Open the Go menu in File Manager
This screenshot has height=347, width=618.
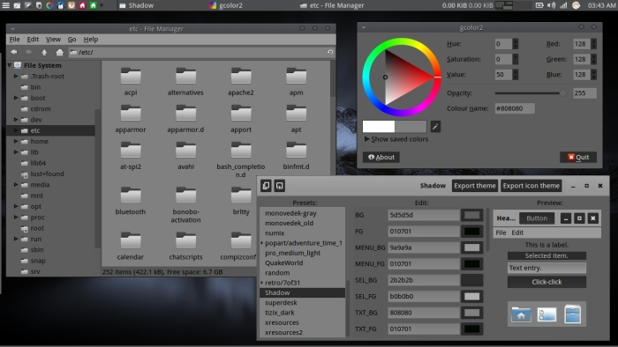[72, 40]
